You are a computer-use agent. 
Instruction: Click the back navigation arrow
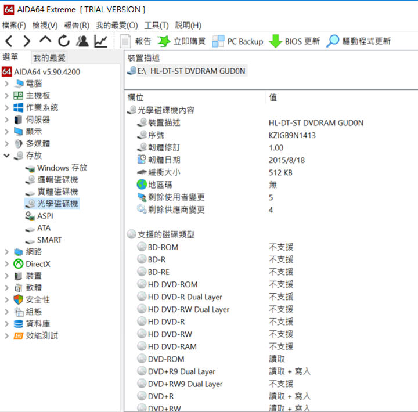click(x=9, y=41)
